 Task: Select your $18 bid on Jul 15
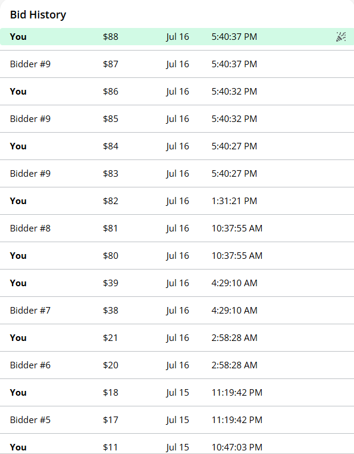pyautogui.click(x=177, y=392)
